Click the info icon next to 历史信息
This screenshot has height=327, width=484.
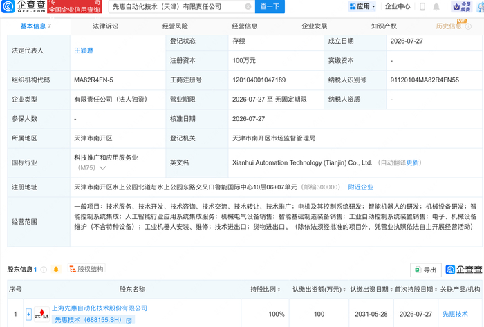pos(468,26)
